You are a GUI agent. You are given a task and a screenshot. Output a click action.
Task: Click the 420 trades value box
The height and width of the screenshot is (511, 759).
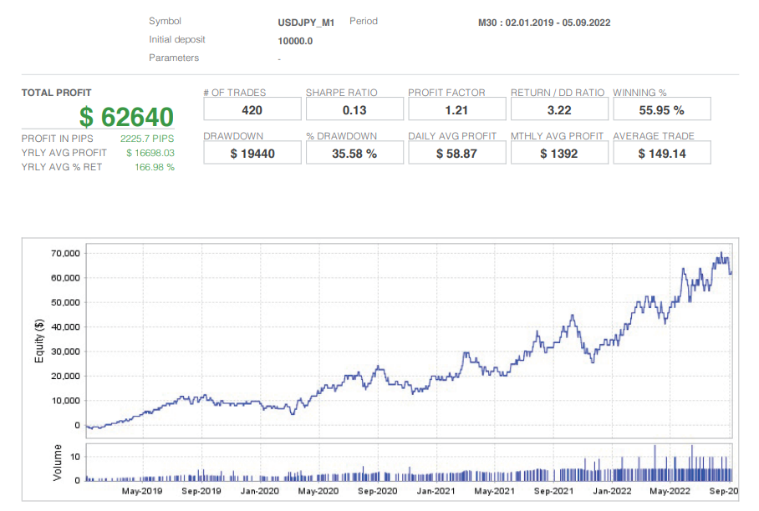click(252, 109)
